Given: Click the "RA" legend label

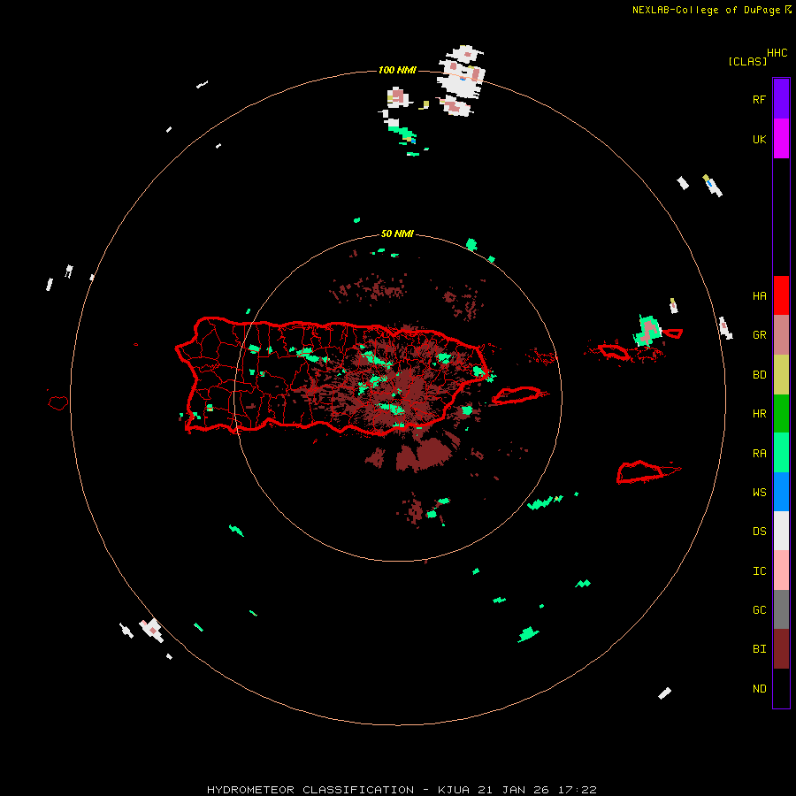Looking at the screenshot, I should pos(759,454).
